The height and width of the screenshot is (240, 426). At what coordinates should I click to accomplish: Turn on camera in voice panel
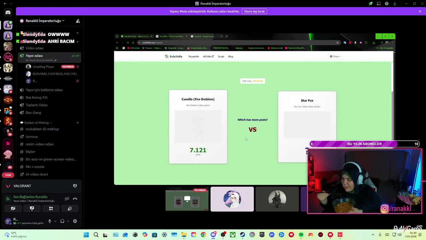point(13,208)
